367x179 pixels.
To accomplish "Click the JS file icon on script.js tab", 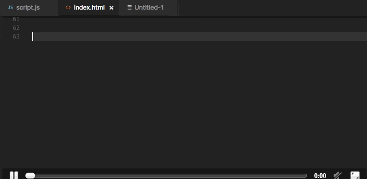I will 10,8.
